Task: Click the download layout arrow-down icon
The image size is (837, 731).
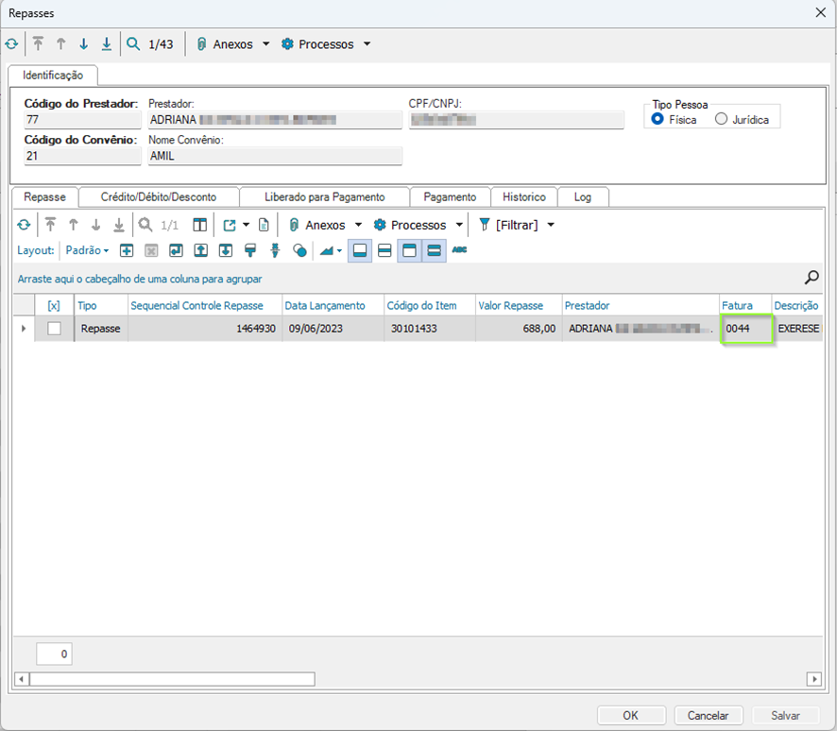Action: click(226, 250)
